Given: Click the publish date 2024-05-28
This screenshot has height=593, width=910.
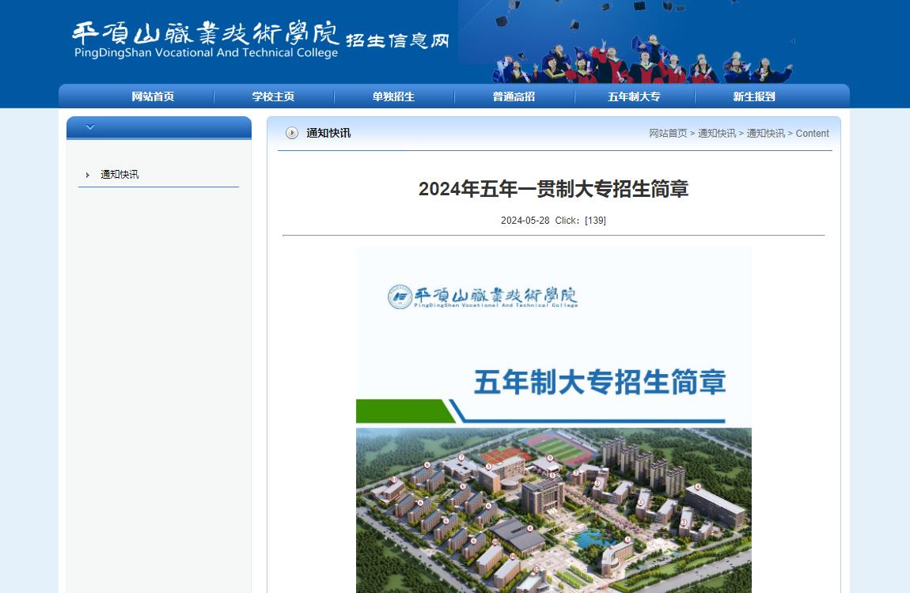Looking at the screenshot, I should click(x=525, y=221).
